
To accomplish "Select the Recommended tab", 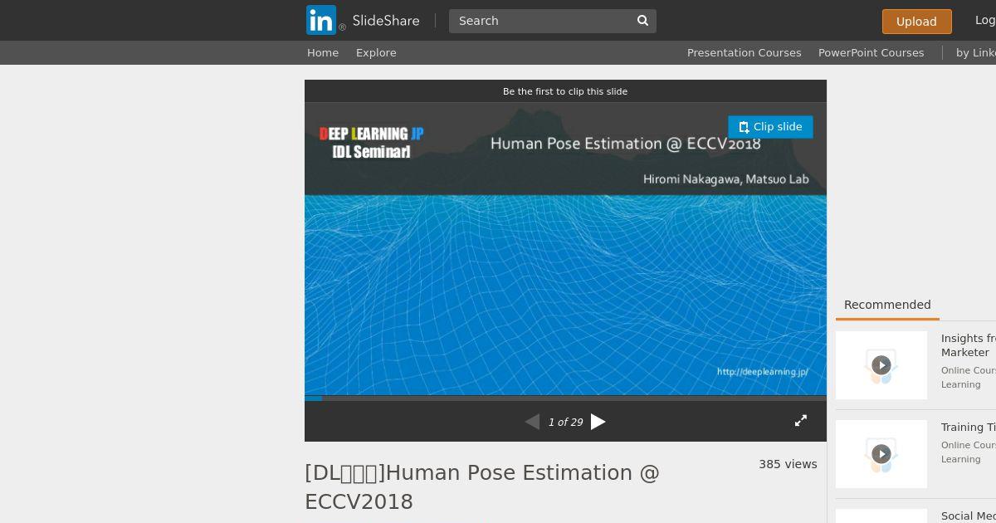I will tap(887, 305).
